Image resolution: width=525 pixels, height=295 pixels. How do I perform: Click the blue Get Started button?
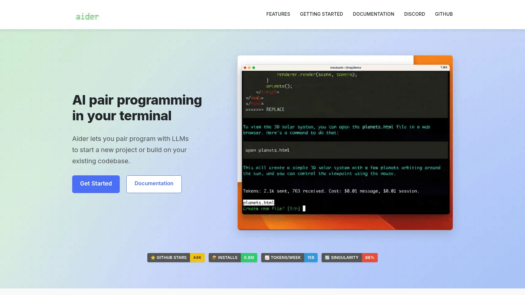pos(96,184)
